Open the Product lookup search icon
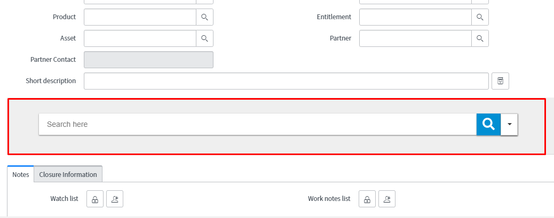554x218 pixels. pyautogui.click(x=204, y=17)
